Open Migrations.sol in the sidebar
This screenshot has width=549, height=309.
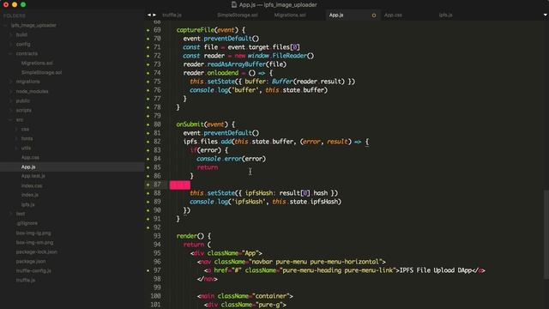coord(37,63)
